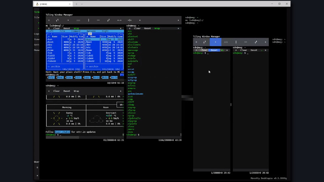Image resolution: width=324 pixels, height=182 pixels.
Task: Click swap-panes icon in right Tiling Window Manager toolbar
Action: tap(205, 42)
